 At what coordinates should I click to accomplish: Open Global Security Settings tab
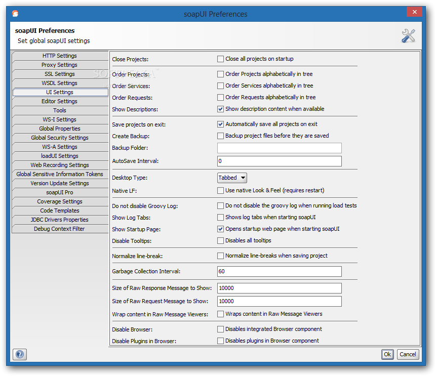click(x=60, y=138)
